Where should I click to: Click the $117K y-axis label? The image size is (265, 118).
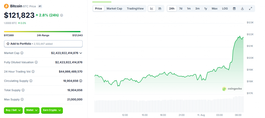pos(250,93)
